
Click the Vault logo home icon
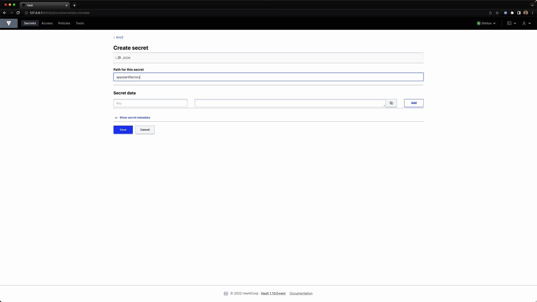9,23
